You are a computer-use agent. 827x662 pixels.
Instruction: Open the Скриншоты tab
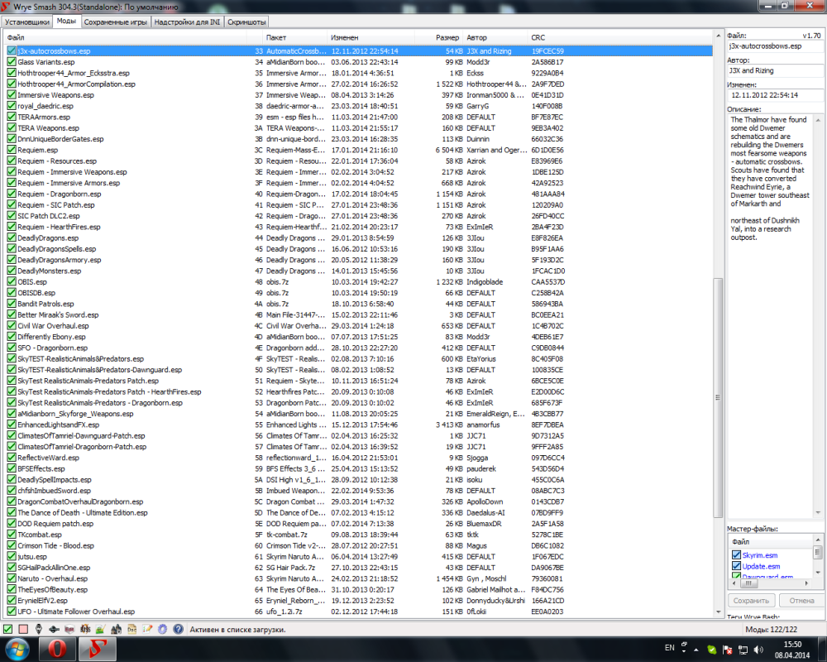246,22
